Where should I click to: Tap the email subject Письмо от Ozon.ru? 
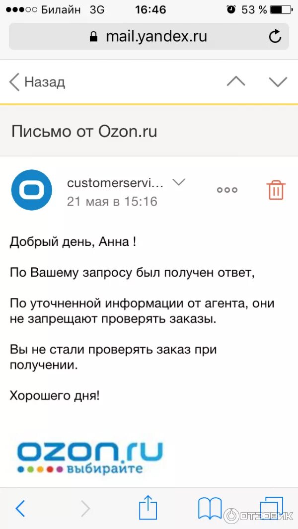pyautogui.click(x=84, y=132)
